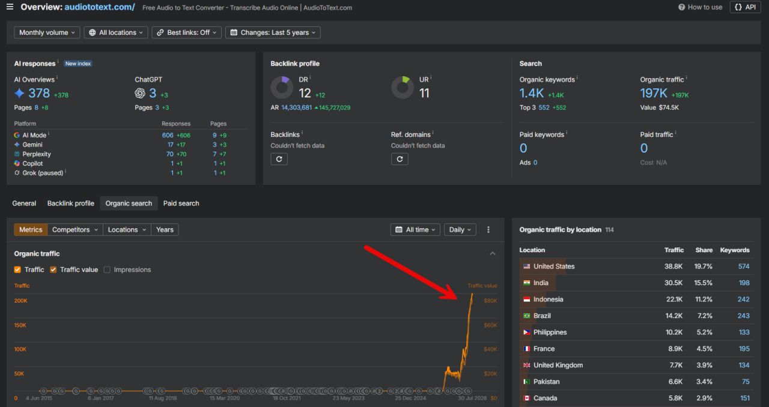Open Perplexity responses 70
The width and height of the screenshot is (769, 407).
[169, 154]
